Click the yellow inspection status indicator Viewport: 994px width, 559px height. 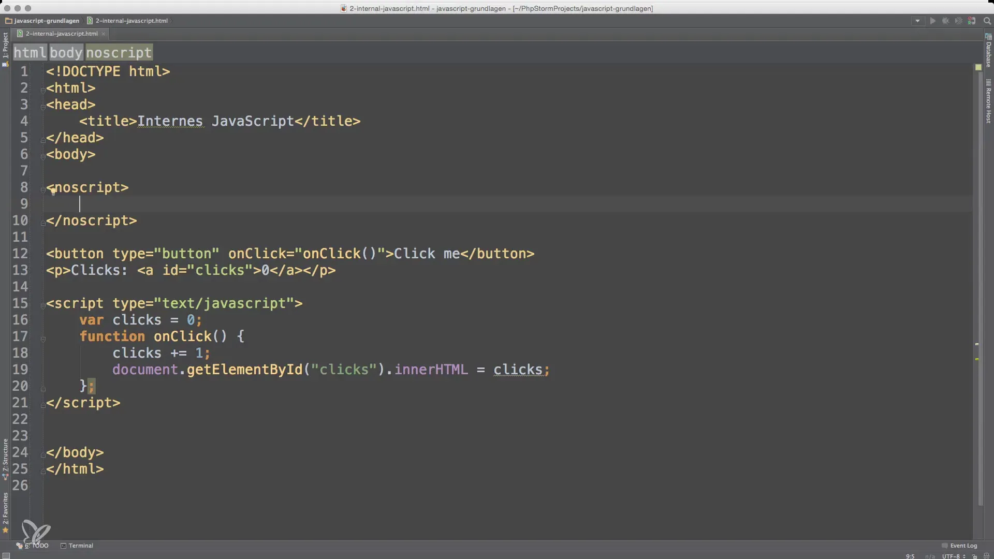978,67
